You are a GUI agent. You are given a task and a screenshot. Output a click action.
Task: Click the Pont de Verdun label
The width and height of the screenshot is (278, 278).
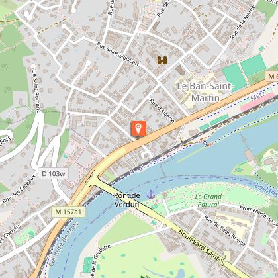pos(127,200)
